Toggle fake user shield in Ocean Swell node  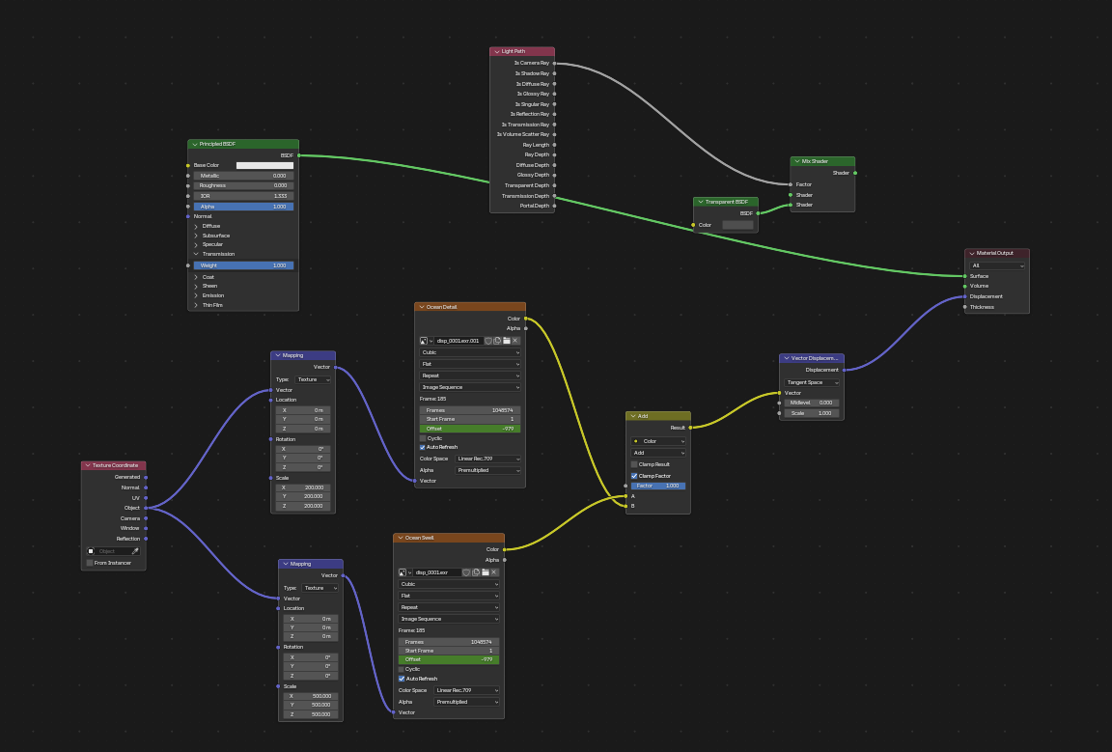(x=466, y=572)
